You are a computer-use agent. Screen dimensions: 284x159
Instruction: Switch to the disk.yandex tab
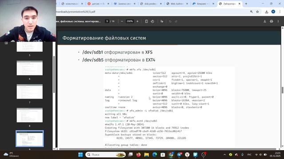[150, 4]
